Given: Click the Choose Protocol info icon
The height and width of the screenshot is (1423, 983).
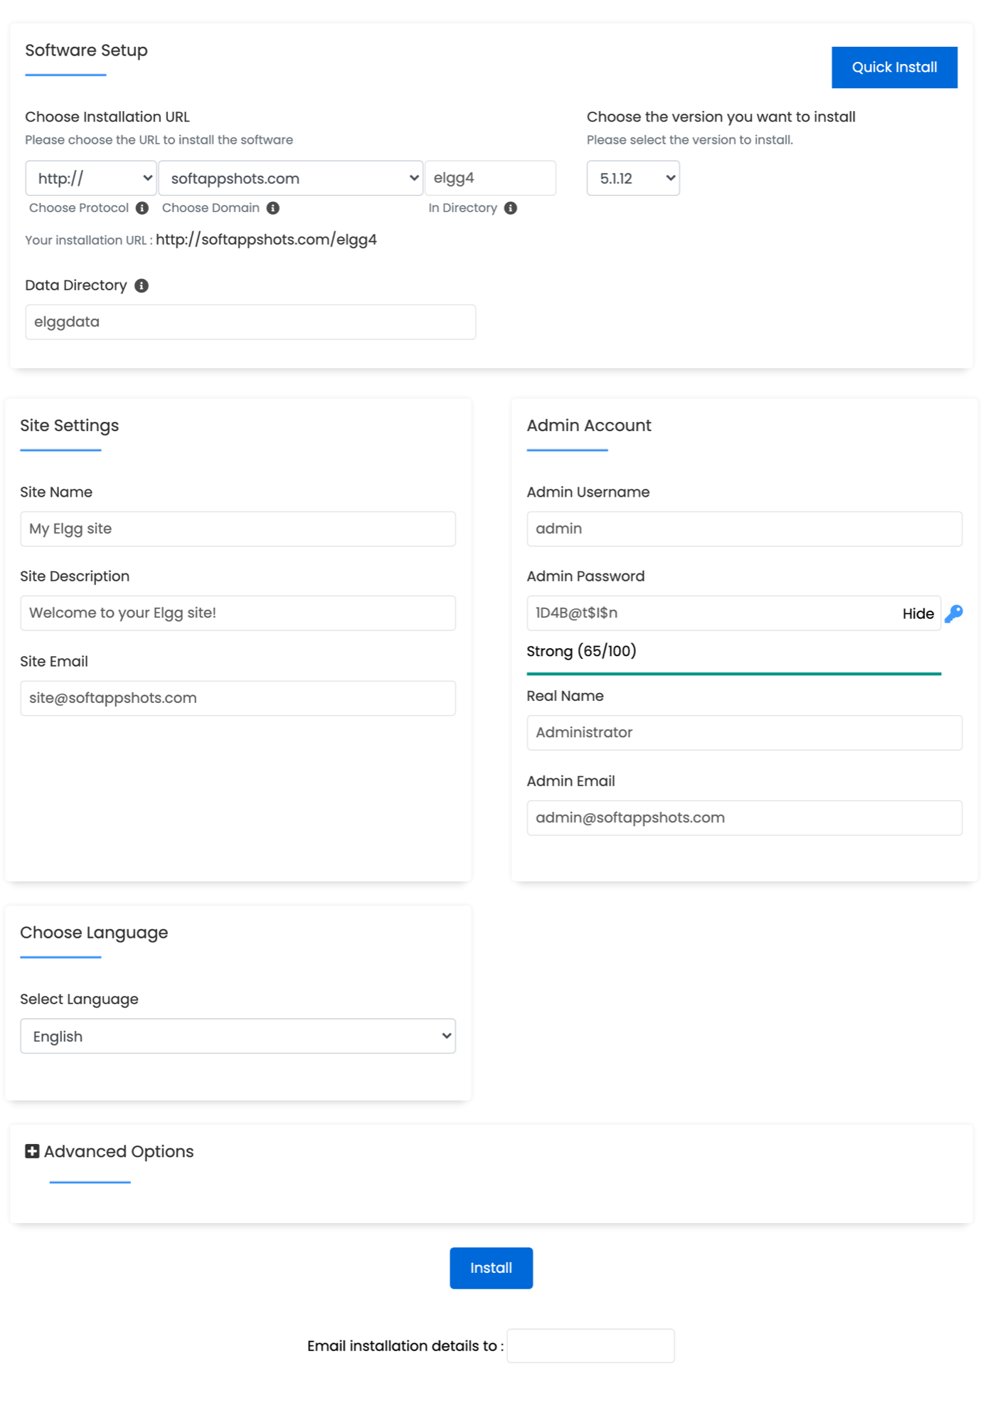Looking at the screenshot, I should pos(142,208).
